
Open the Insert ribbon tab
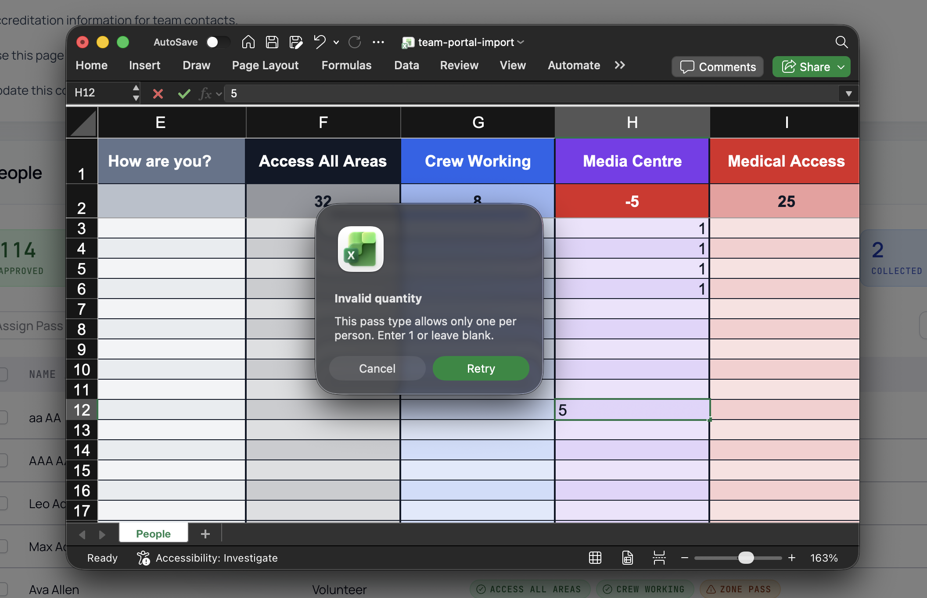click(144, 65)
